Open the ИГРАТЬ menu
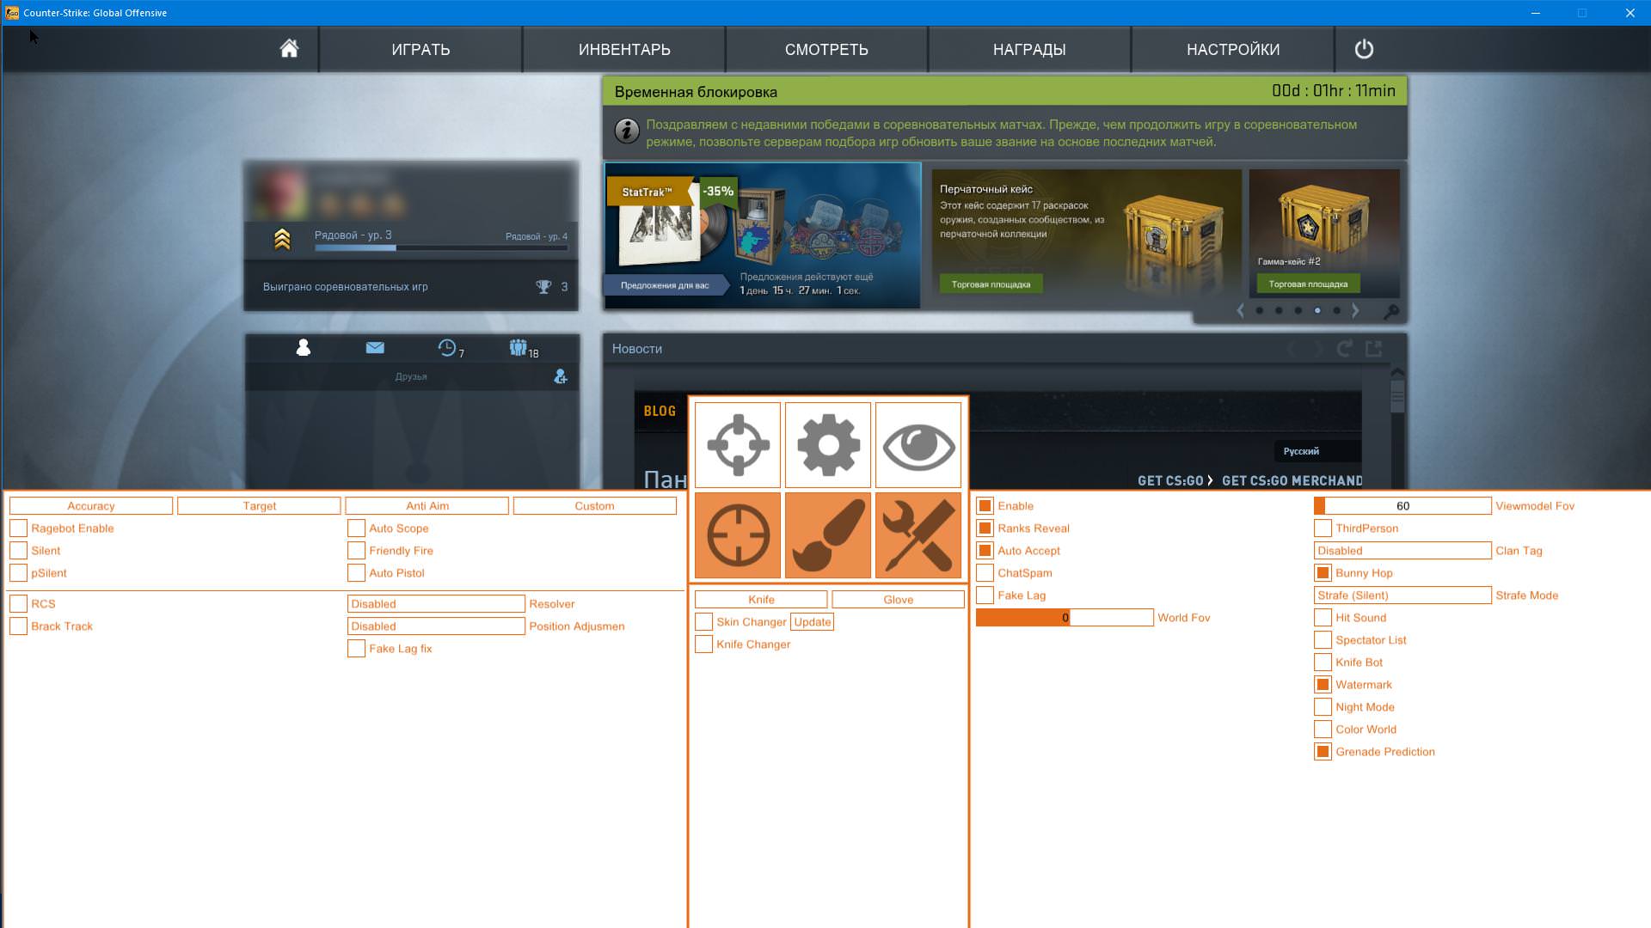1651x928 pixels. pos(420,49)
